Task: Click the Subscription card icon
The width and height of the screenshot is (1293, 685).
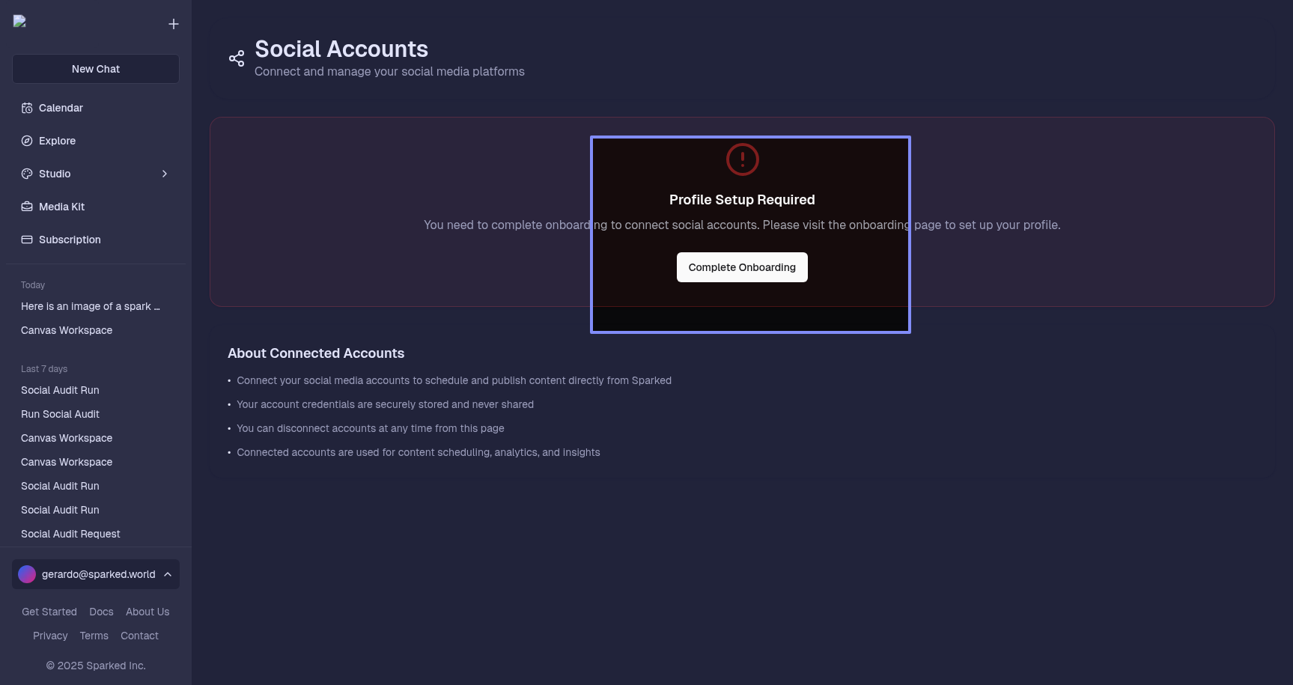Action: coord(27,240)
